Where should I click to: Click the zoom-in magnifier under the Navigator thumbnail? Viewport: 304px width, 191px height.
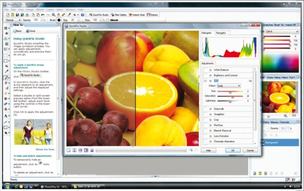[x=286, y=116]
